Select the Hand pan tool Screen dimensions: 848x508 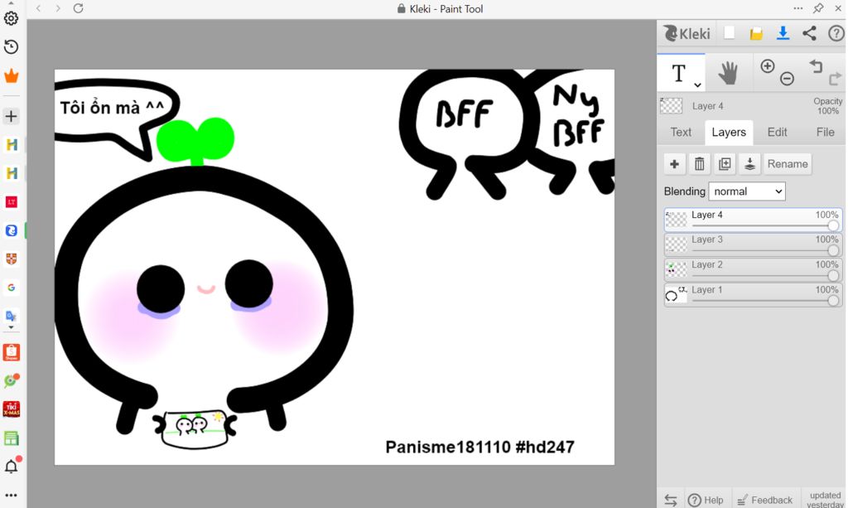tap(728, 73)
